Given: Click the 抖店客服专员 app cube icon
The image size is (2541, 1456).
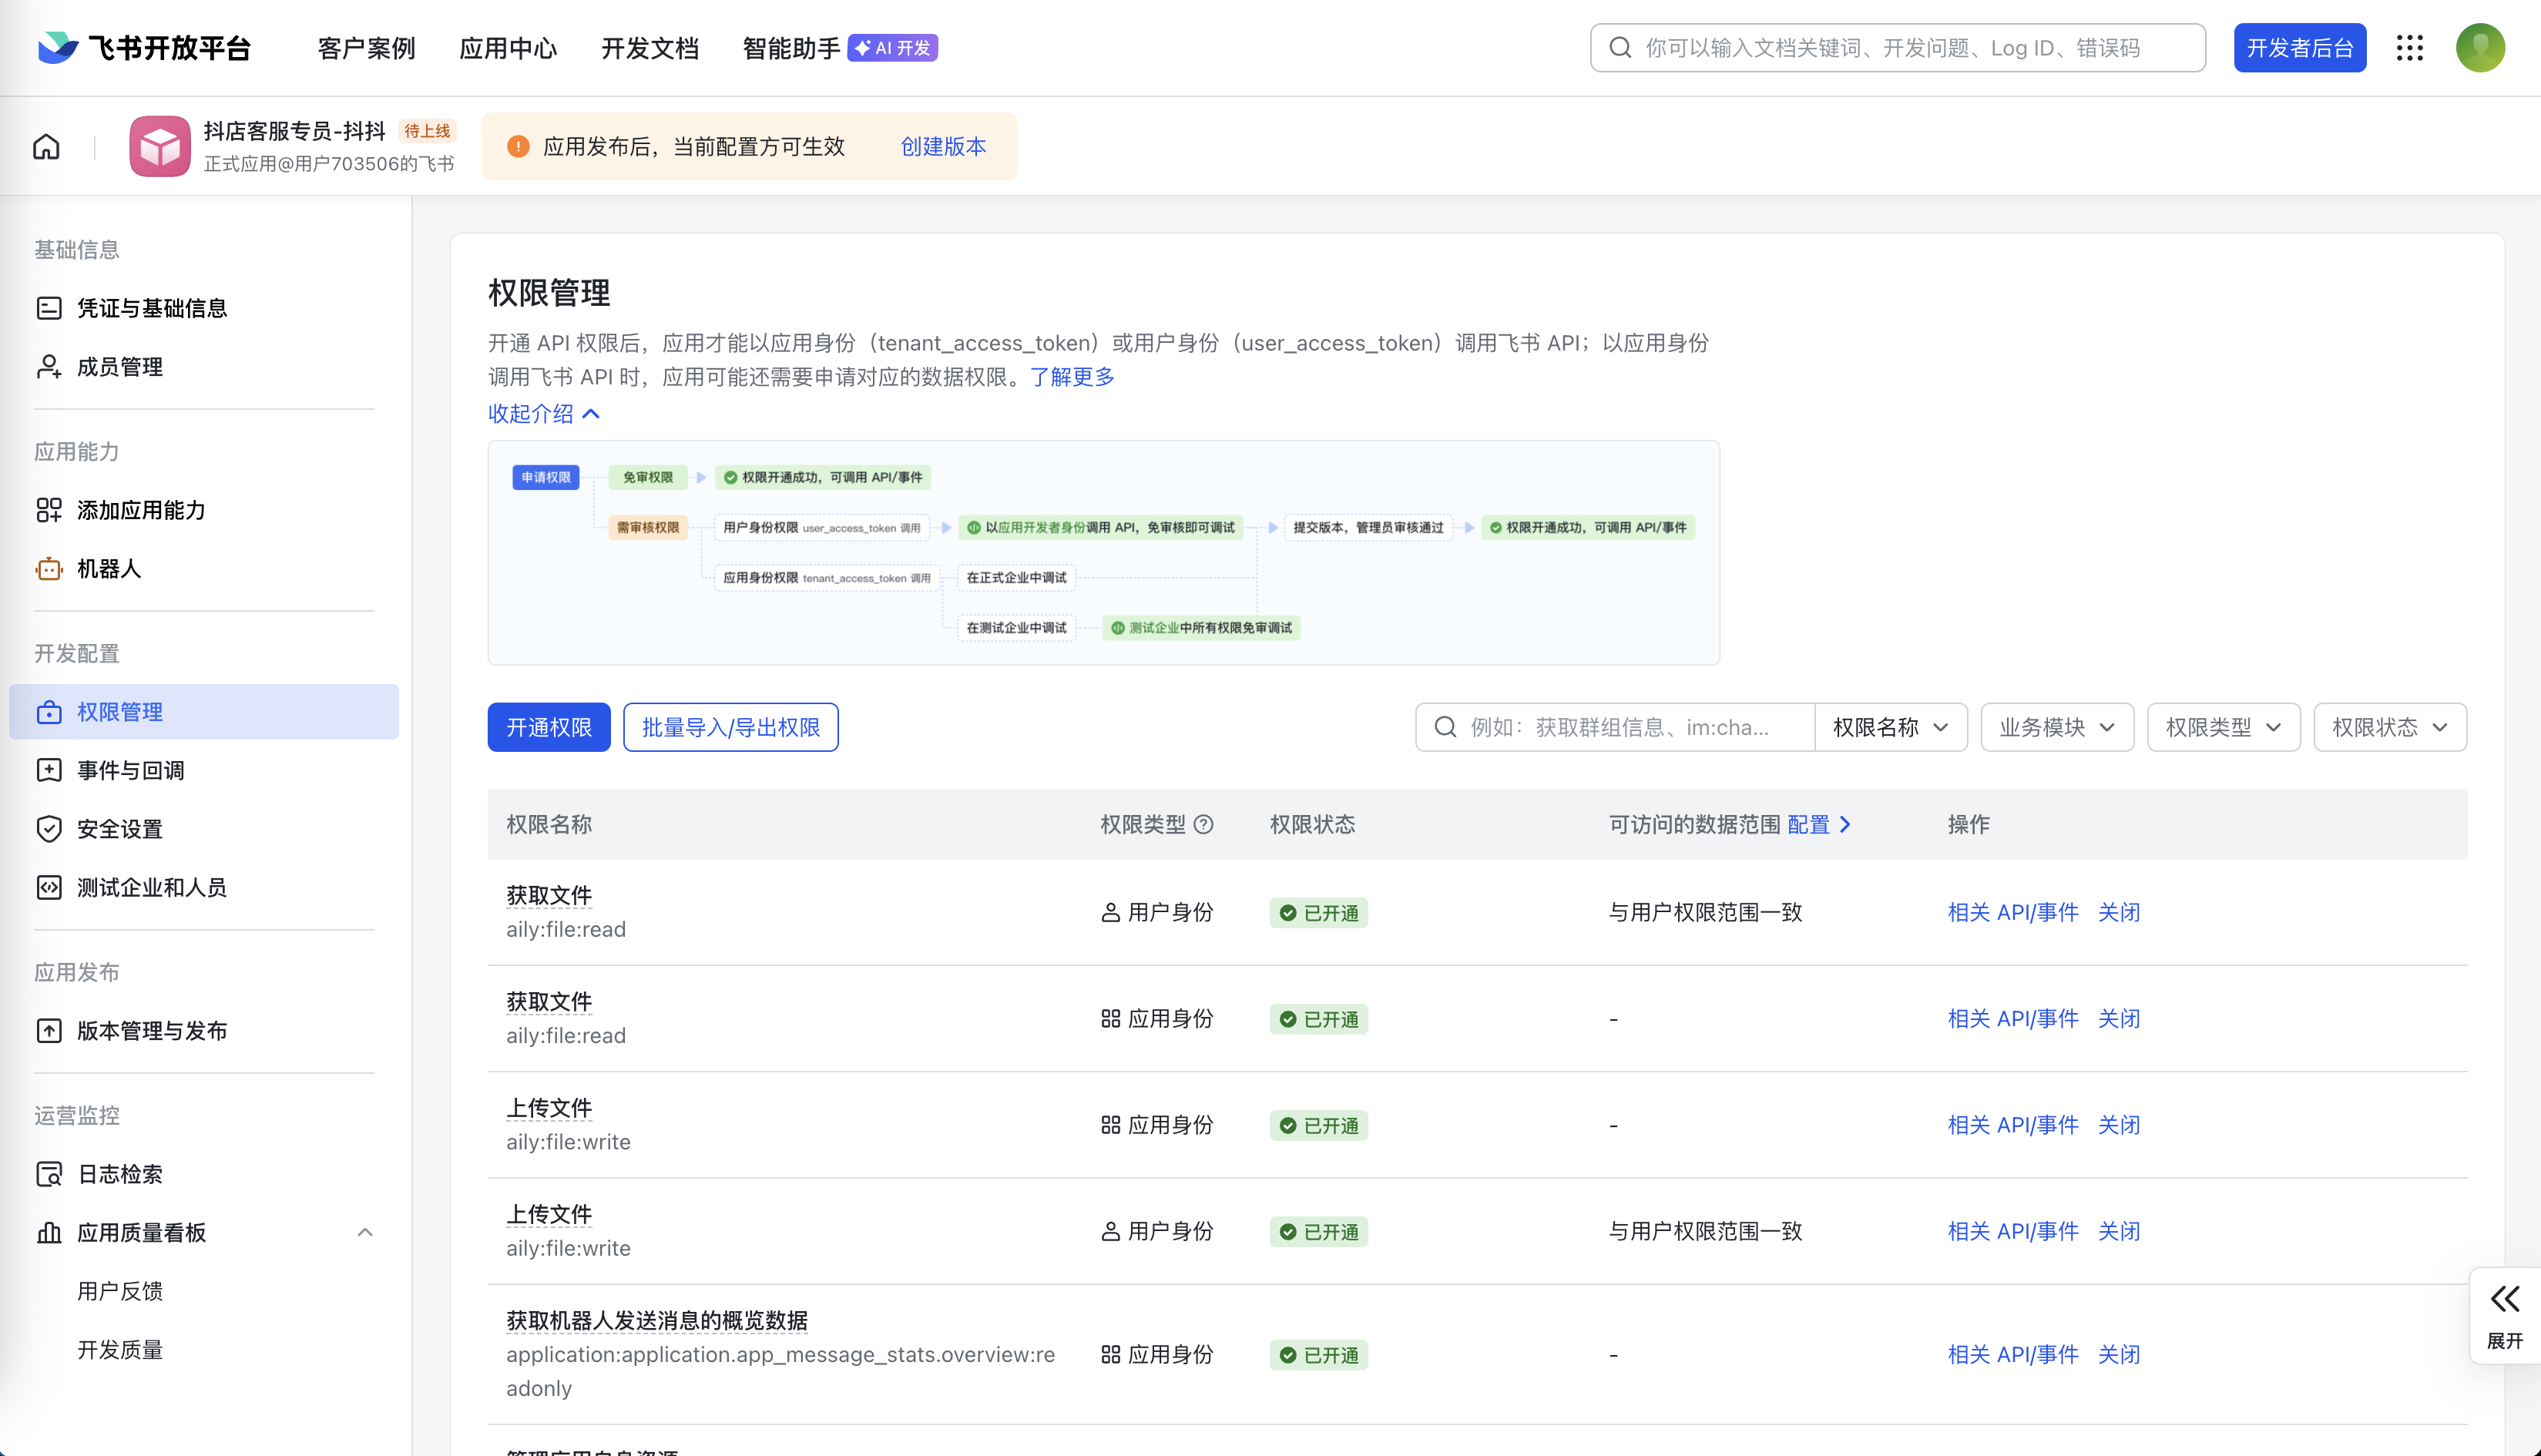Looking at the screenshot, I should [160, 147].
